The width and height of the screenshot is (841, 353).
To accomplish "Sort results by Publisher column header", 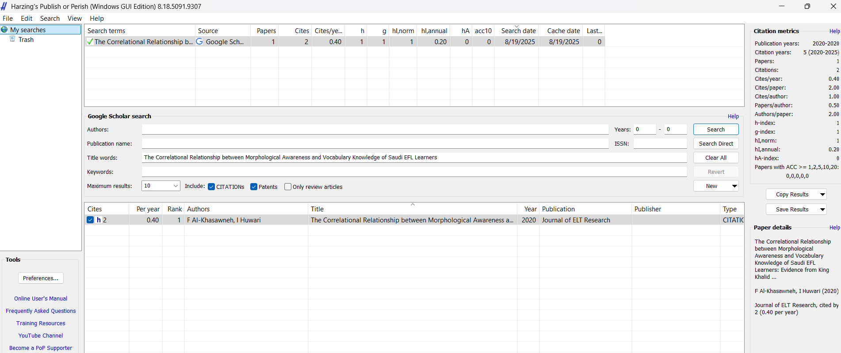I will (676, 209).
